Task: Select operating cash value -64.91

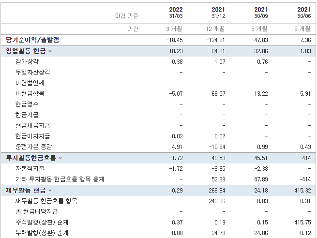Action: coord(217,51)
